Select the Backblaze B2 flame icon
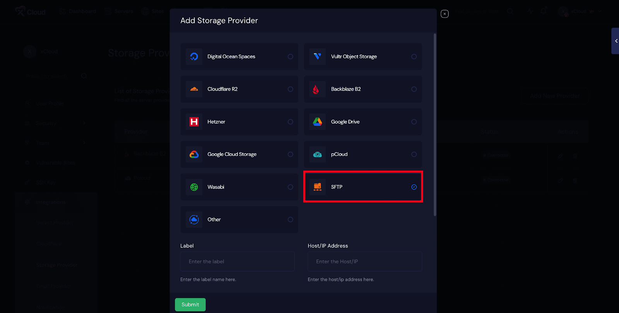 pyautogui.click(x=317, y=89)
